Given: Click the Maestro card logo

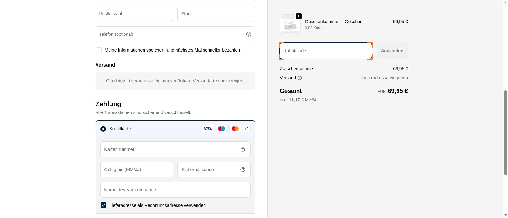Looking at the screenshot, I should 222,129.
